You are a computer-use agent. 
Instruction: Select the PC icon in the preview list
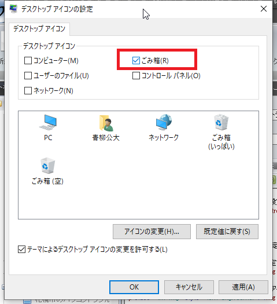click(x=48, y=122)
